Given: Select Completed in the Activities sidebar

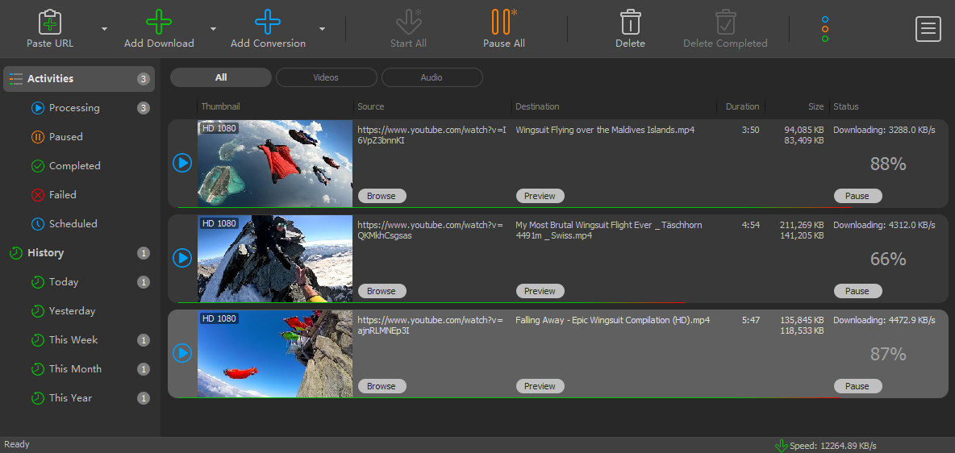Looking at the screenshot, I should [74, 166].
